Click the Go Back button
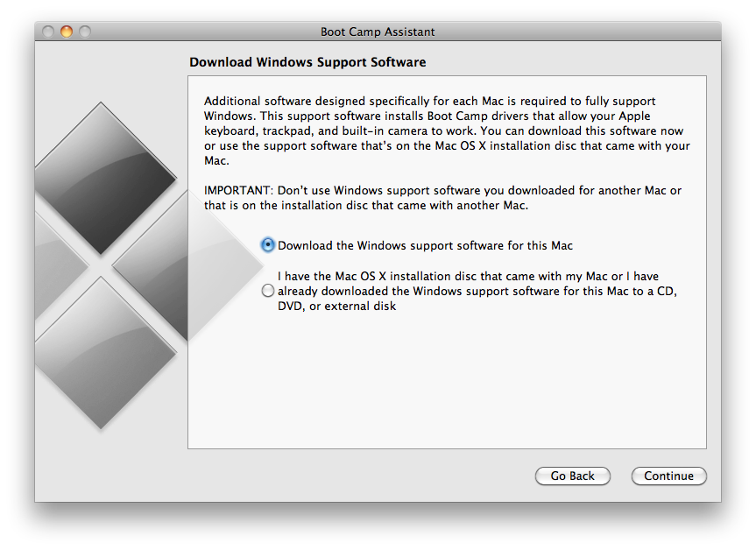 [572, 476]
